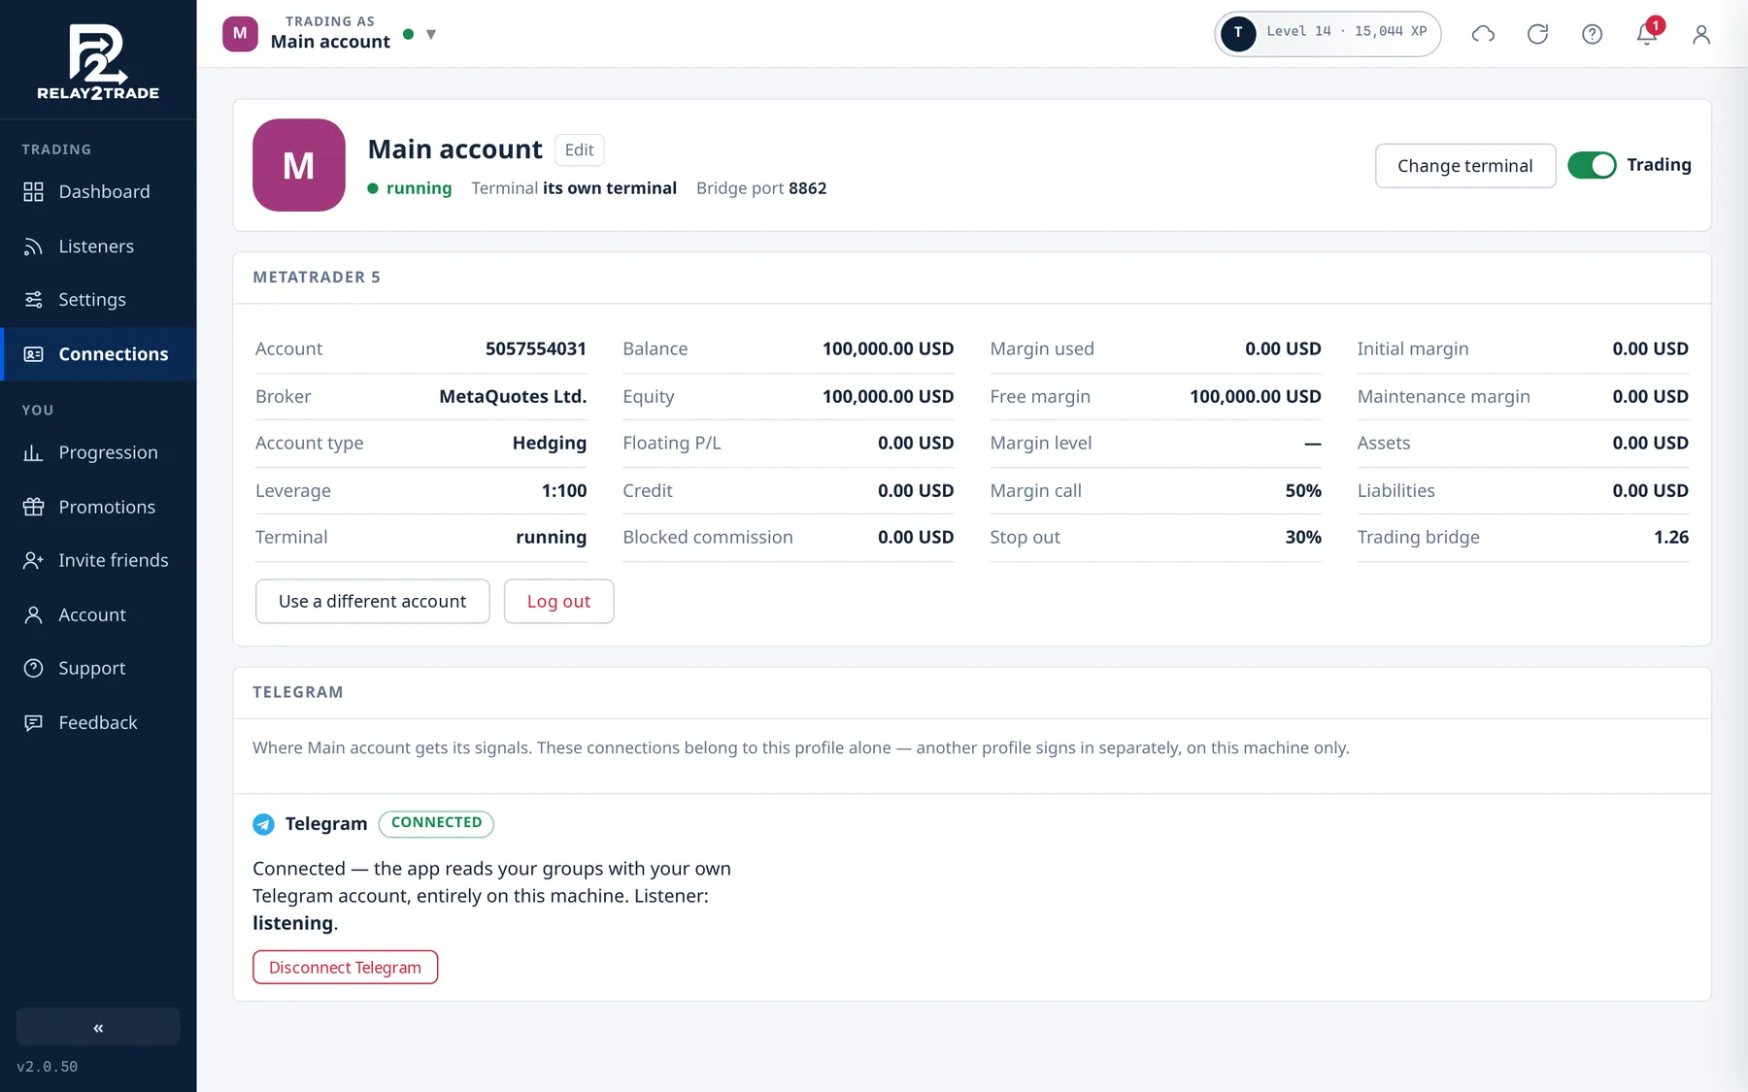This screenshot has width=1748, height=1092.
Task: Click Use a different account button
Action: point(372,601)
